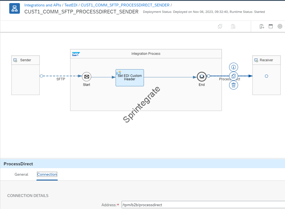
Task: Select the Set EDI Custom Header step
Action: pyautogui.click(x=130, y=78)
